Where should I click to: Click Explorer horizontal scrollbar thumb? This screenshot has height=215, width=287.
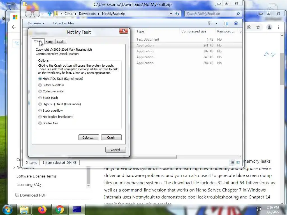(124, 157)
